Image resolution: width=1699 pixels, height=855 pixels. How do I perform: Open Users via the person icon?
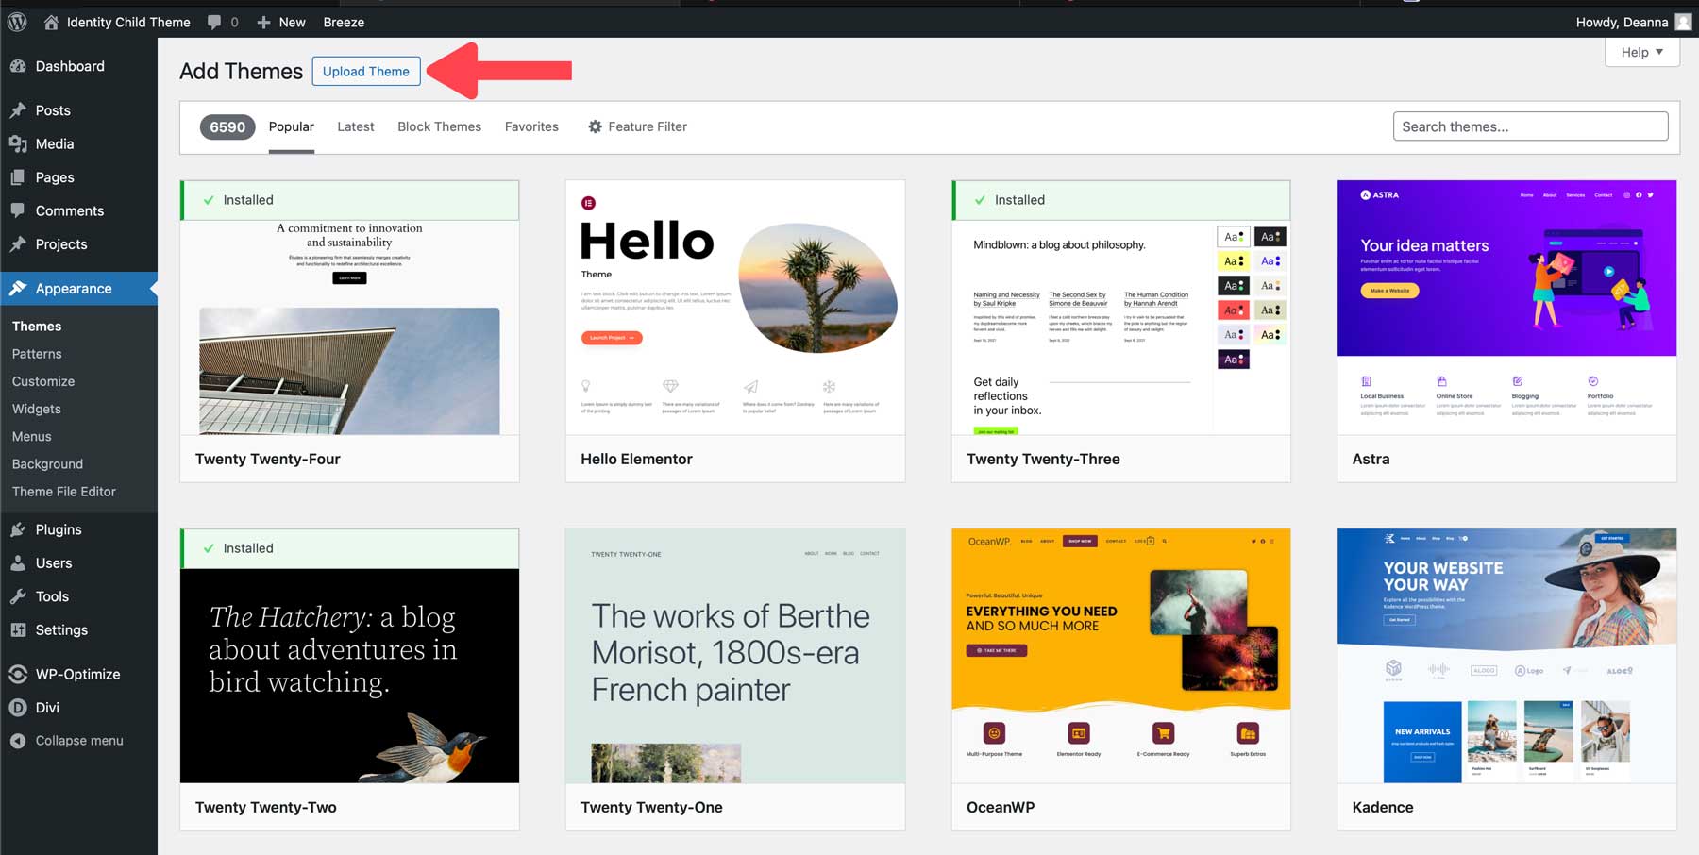click(19, 562)
